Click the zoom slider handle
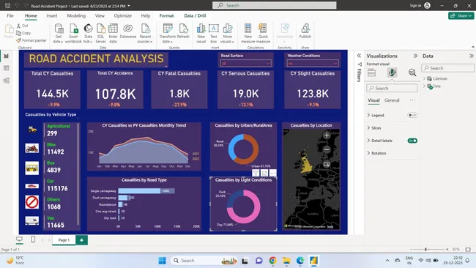This screenshot has width=476, height=268. tap(426, 249)
